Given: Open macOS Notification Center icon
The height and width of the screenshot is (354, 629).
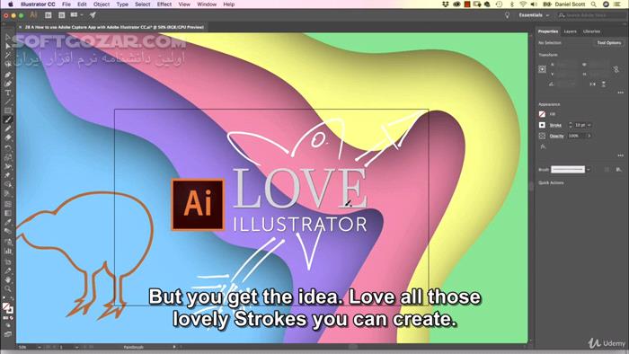Looking at the screenshot, I should pyautogui.click(x=617, y=4).
